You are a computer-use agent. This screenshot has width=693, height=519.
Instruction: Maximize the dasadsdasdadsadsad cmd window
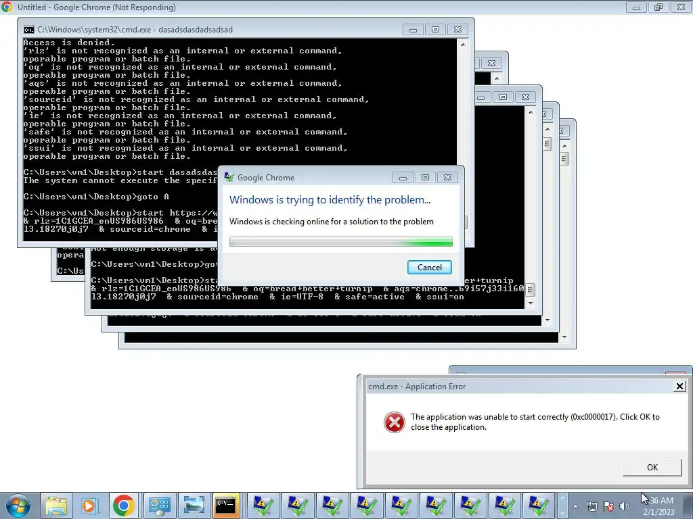click(x=435, y=30)
